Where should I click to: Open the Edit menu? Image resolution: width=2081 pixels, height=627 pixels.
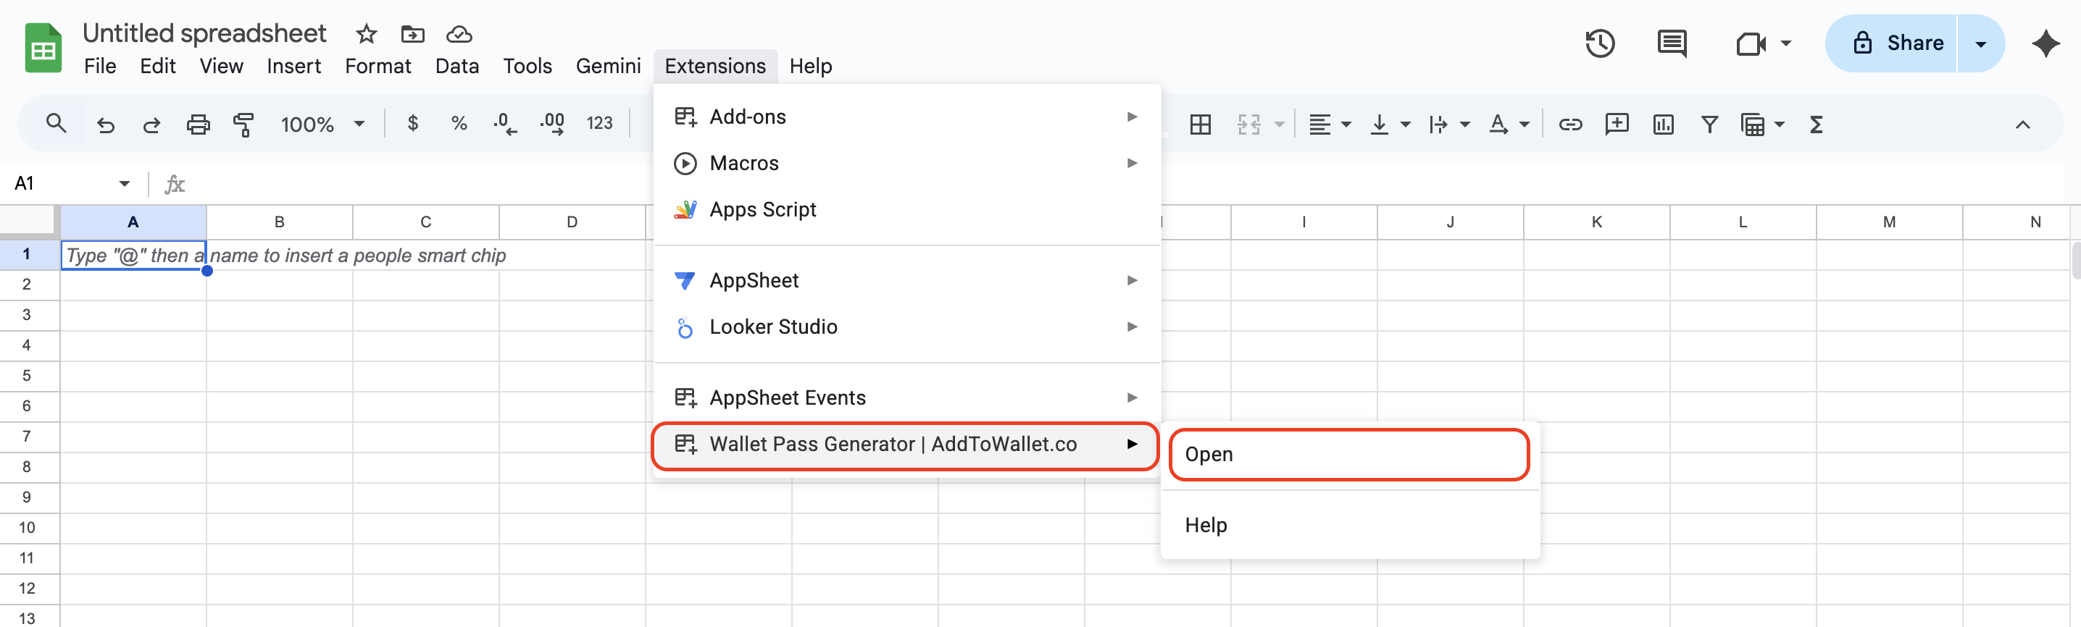click(157, 66)
